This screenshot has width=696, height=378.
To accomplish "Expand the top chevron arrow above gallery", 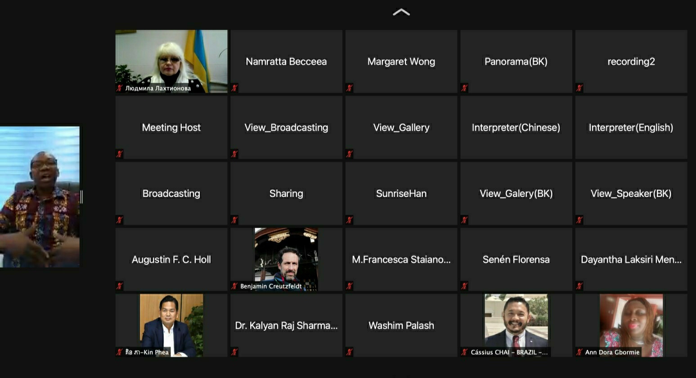I will click(x=401, y=13).
